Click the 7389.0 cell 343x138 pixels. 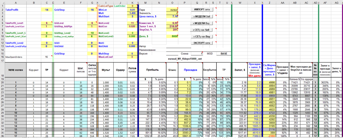pyautogui.click(x=255, y=136)
